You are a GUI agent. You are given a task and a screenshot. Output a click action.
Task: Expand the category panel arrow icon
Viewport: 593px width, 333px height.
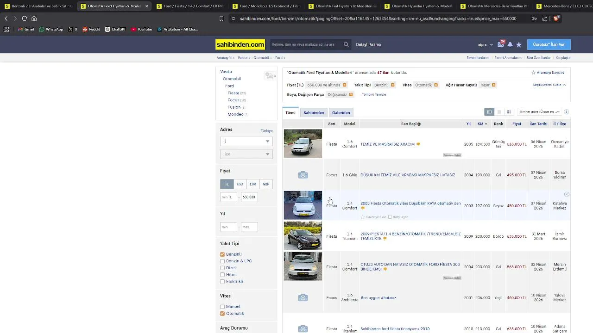click(x=271, y=75)
